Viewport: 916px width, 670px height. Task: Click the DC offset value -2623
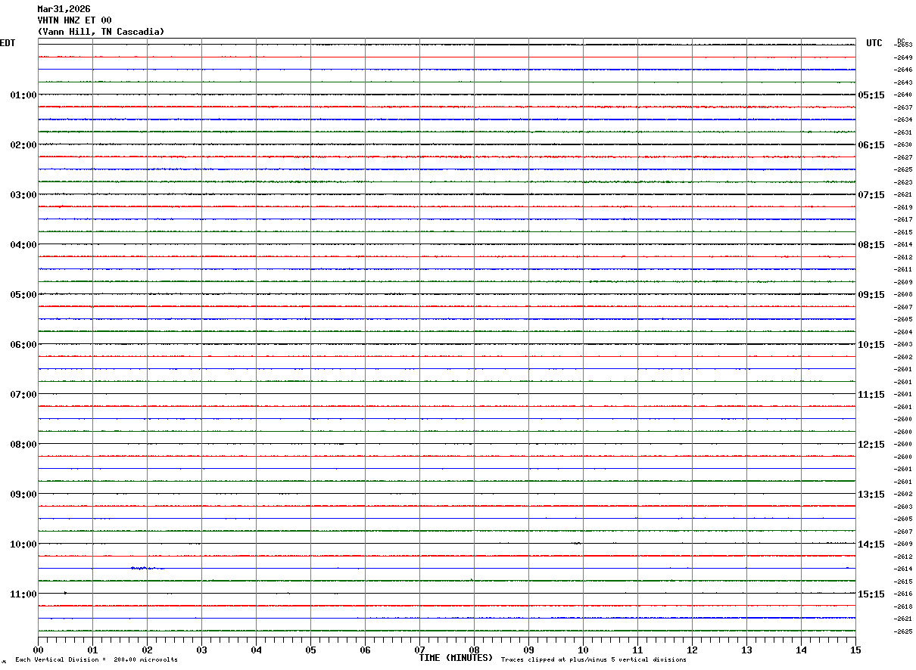[902, 182]
